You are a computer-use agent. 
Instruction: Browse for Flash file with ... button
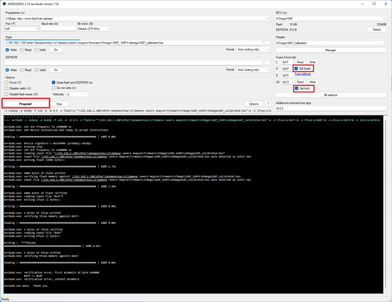[x=267, y=43]
